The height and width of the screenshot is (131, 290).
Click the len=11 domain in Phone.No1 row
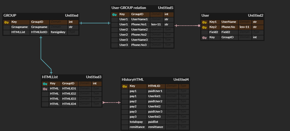click(x=157, y=25)
